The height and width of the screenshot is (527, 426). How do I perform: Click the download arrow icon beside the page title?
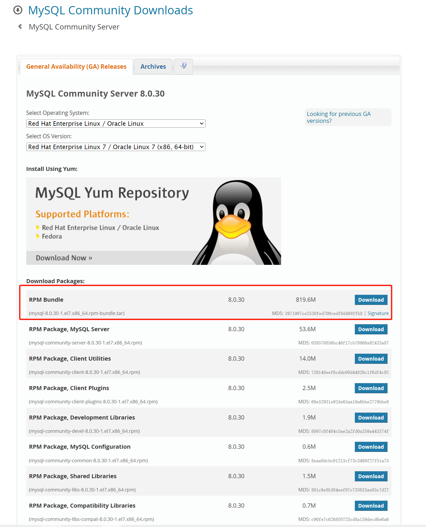pos(18,10)
